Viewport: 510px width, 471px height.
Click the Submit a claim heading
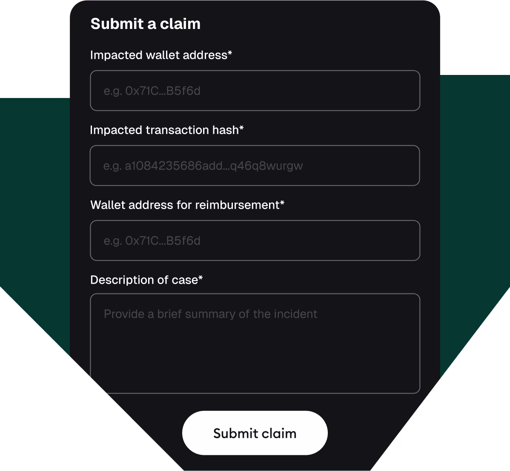[145, 24]
